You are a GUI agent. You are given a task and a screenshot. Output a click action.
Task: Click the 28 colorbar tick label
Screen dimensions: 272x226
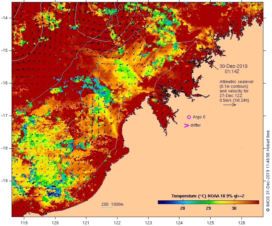[x=182, y=208]
